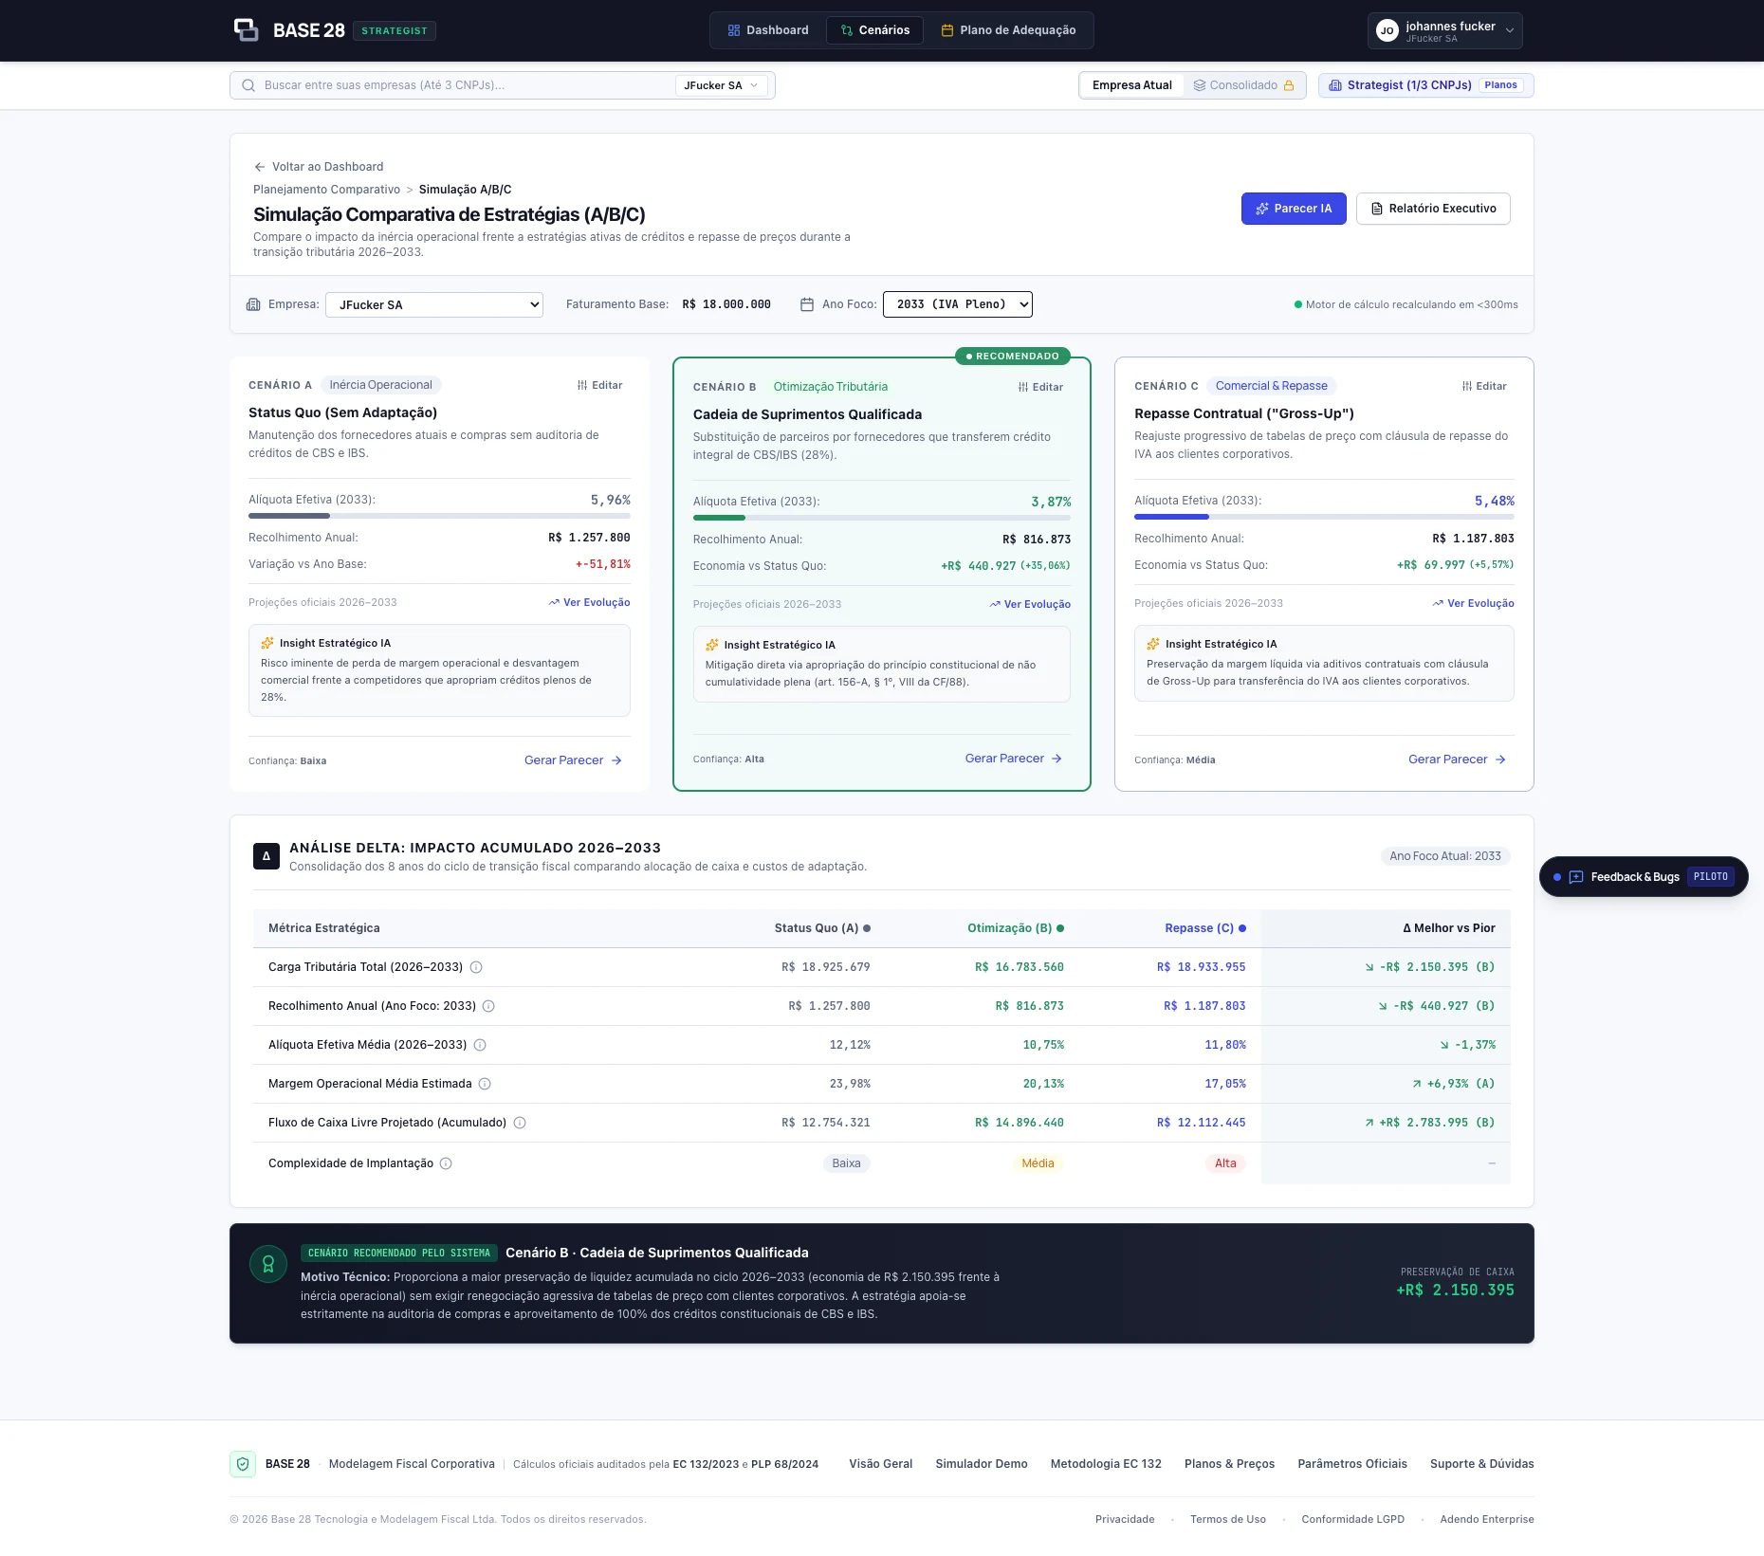The width and height of the screenshot is (1764, 1556).
Task: Click the shield icon in footer
Action: coord(243,1464)
